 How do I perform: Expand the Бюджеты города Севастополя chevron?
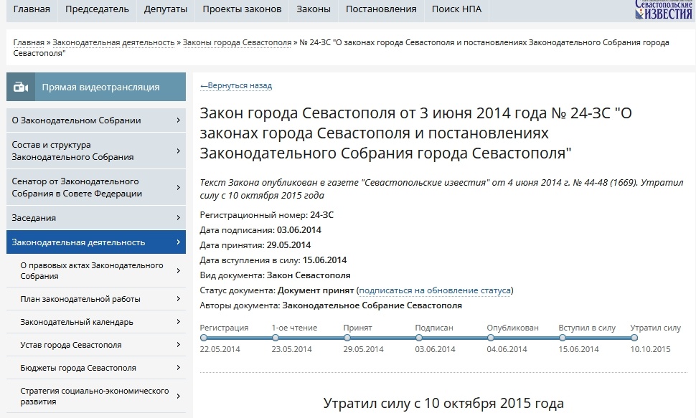click(178, 367)
